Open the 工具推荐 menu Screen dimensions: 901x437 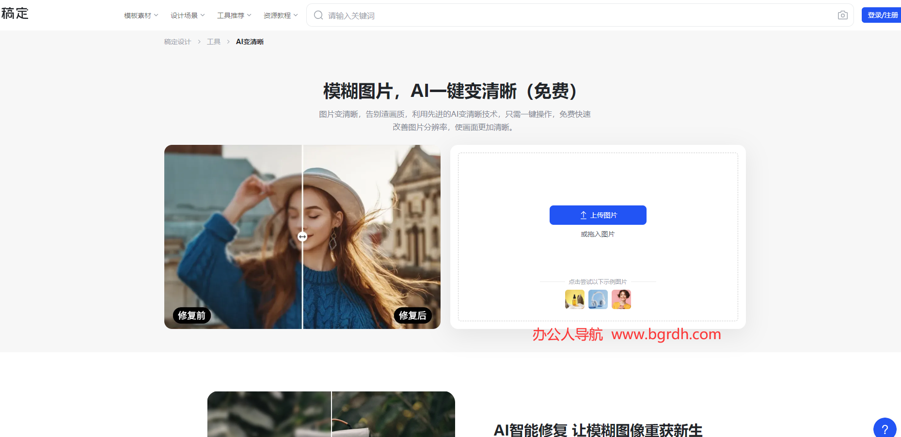point(234,16)
